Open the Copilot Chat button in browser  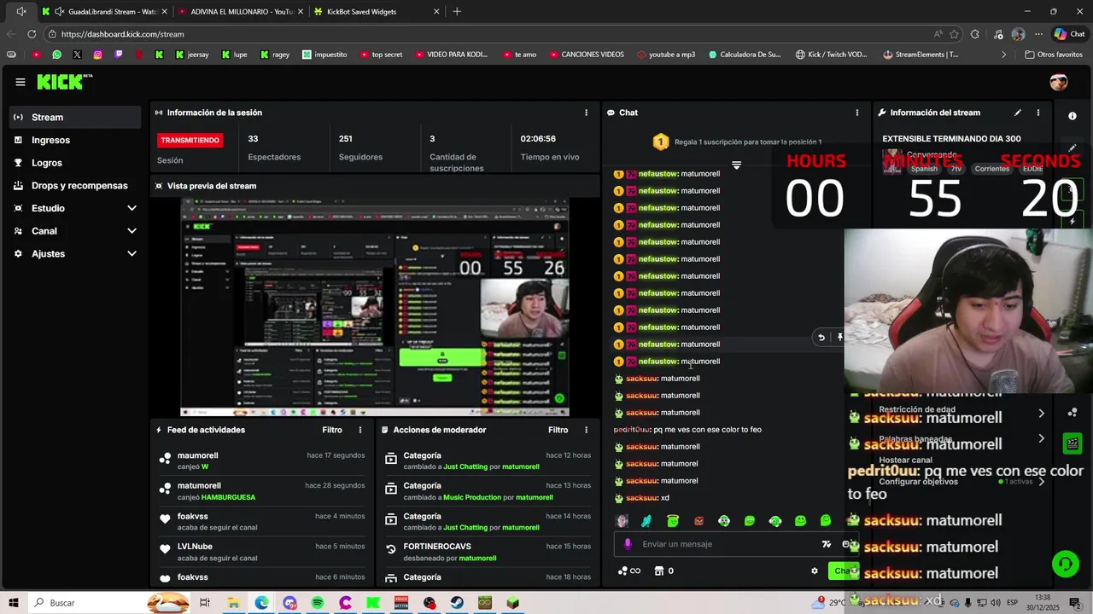(x=1070, y=34)
